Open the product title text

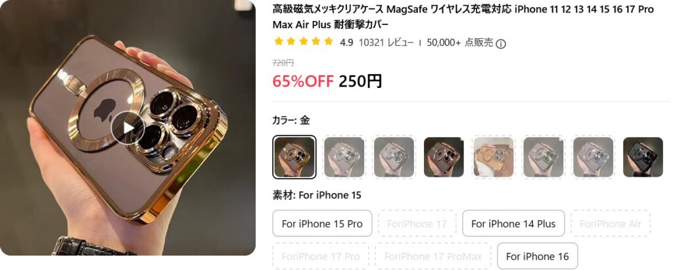click(463, 16)
